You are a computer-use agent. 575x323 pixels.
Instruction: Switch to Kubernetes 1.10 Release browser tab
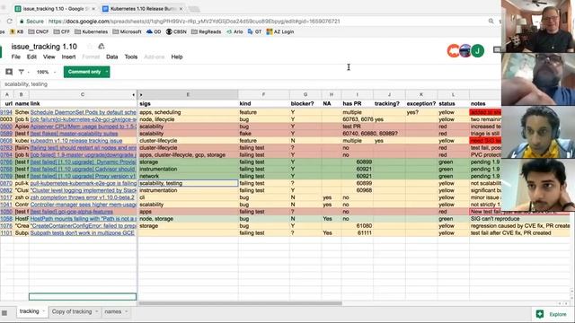pyautogui.click(x=143, y=8)
